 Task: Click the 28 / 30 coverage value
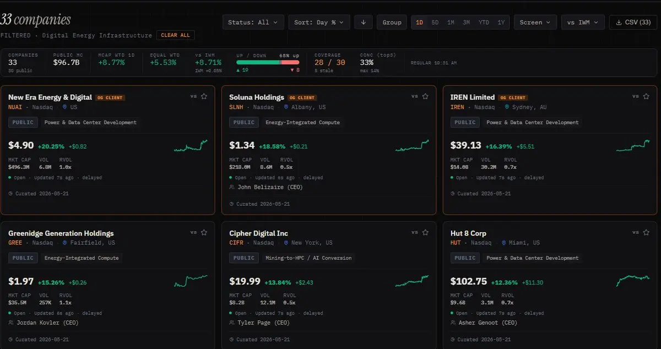(330, 62)
